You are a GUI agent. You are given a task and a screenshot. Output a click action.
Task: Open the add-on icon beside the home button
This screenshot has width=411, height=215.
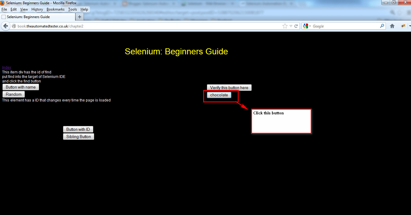point(403,26)
